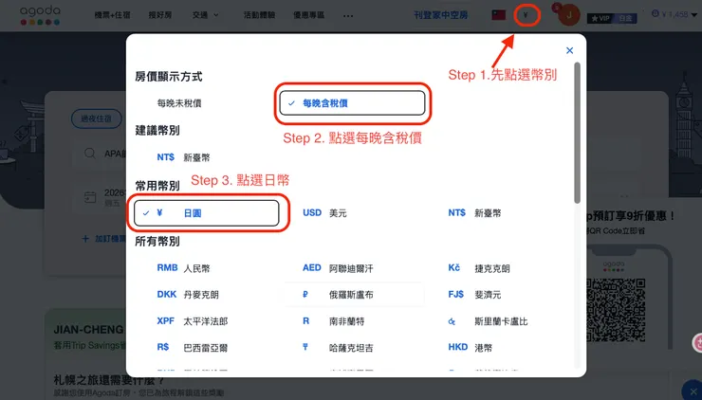Select RMB 人民幣 currency
This screenshot has height=400, width=702.
183,268
